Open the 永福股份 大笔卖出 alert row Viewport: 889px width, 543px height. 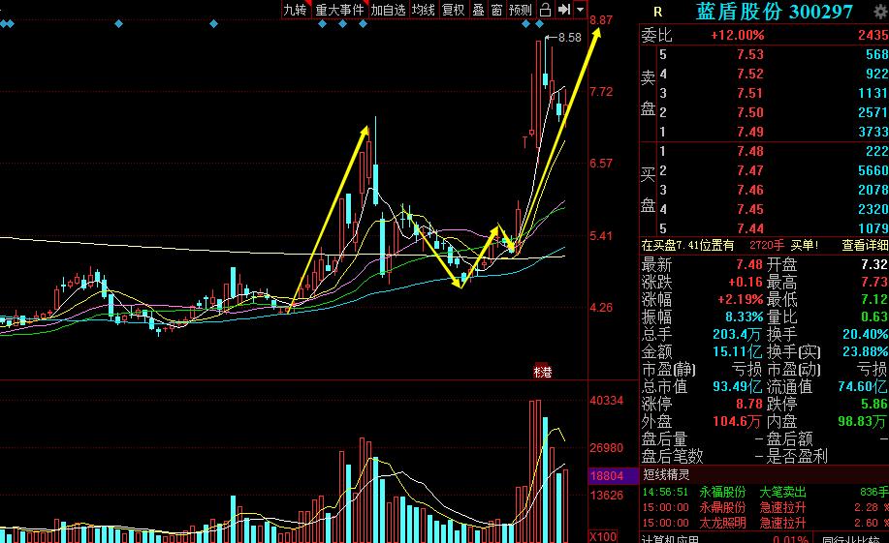765,492
